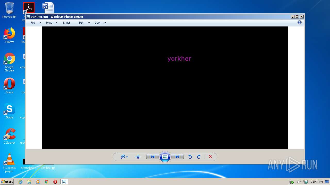Expand the zoom dropdown arrow
This screenshot has width=330, height=185.
click(x=127, y=157)
